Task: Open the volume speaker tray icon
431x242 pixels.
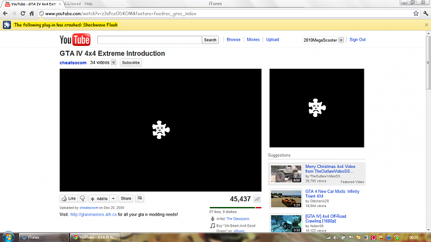Action: pos(336,237)
